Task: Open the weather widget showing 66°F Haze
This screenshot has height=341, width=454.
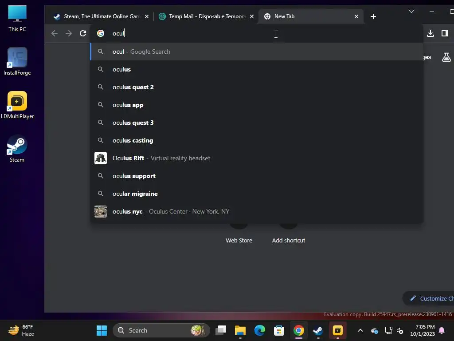Action: click(x=21, y=330)
